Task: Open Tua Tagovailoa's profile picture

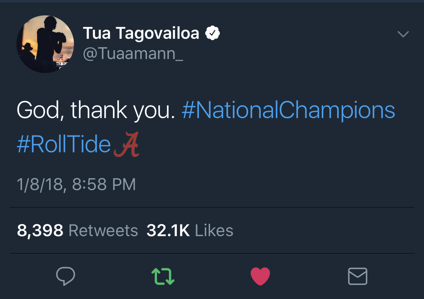Action: (45, 44)
